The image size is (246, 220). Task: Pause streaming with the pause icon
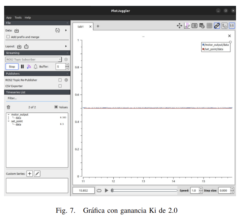click(22, 67)
